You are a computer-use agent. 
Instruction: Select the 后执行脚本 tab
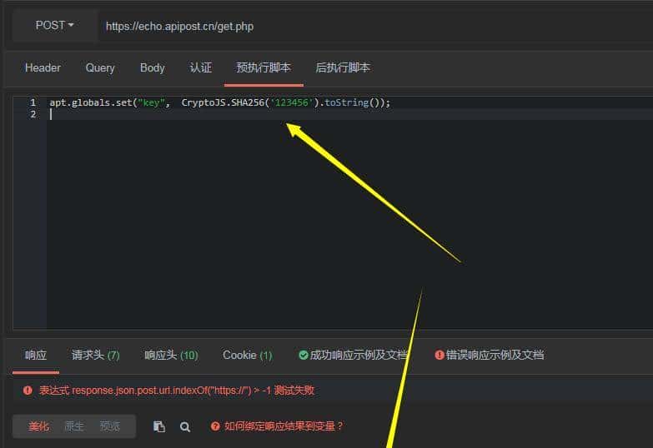pos(342,67)
